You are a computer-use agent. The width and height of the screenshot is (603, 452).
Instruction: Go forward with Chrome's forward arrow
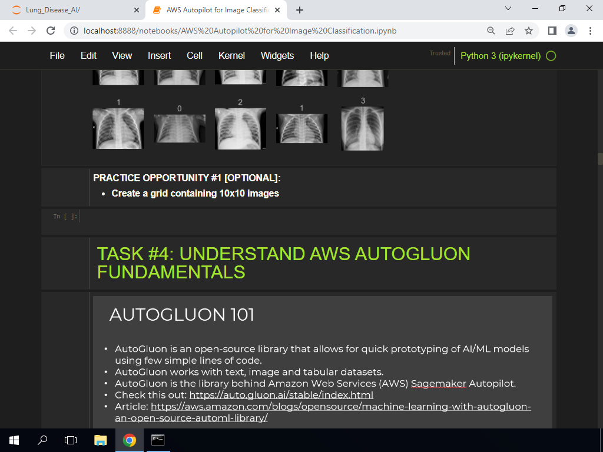(32, 31)
